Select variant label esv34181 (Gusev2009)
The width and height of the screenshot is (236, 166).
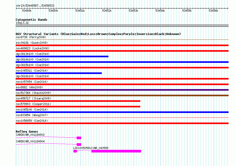pos(32,43)
